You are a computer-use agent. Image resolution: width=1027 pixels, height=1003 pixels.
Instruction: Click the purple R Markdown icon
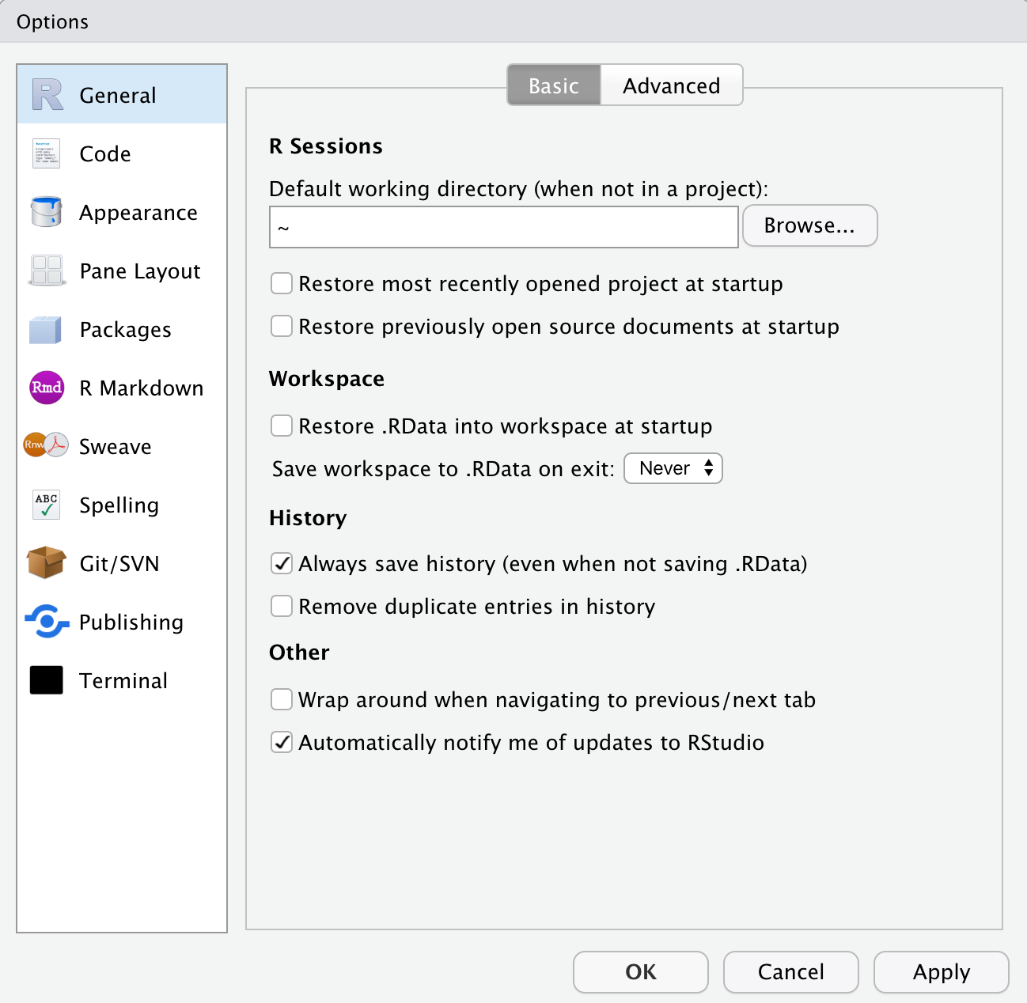tap(45, 388)
